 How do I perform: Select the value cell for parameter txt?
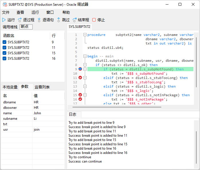pos(48,124)
